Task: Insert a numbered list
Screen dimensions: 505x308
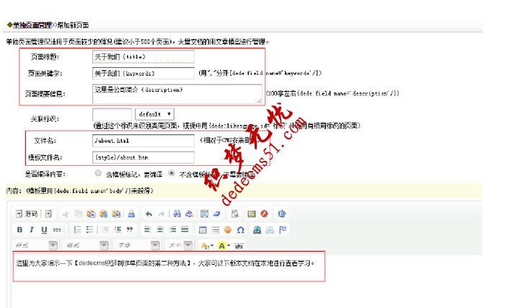Action: click(x=77, y=229)
